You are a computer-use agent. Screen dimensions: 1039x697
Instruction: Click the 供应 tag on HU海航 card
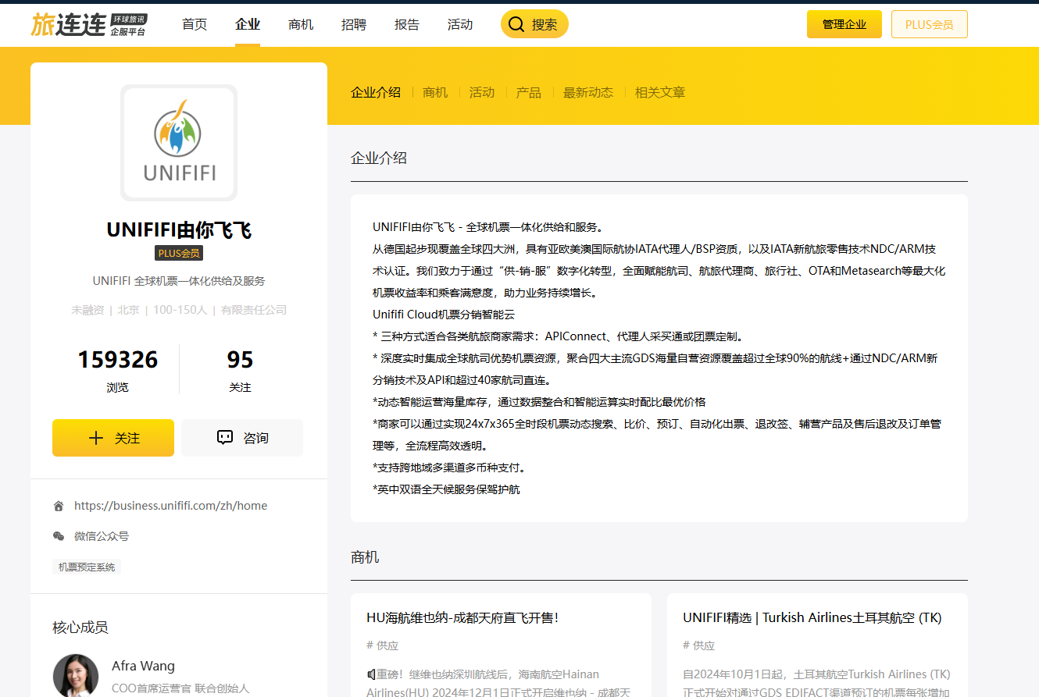pos(382,645)
